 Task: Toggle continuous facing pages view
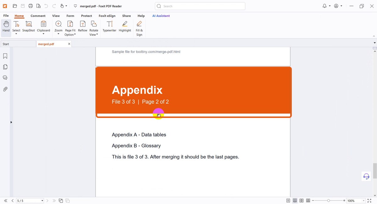point(308,201)
